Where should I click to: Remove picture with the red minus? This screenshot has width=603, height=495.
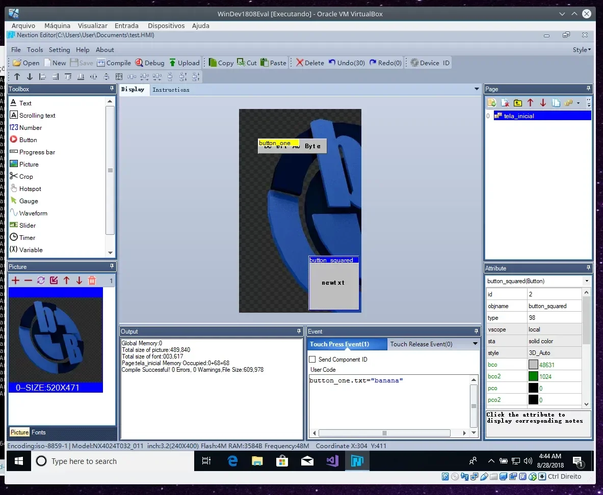tap(28, 280)
